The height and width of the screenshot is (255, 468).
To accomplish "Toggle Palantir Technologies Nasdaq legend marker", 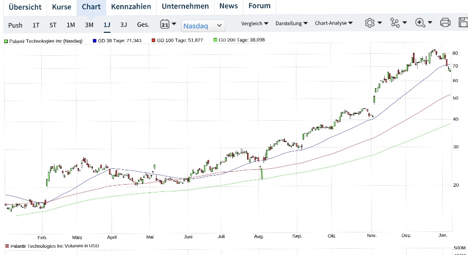I will click(x=6, y=41).
